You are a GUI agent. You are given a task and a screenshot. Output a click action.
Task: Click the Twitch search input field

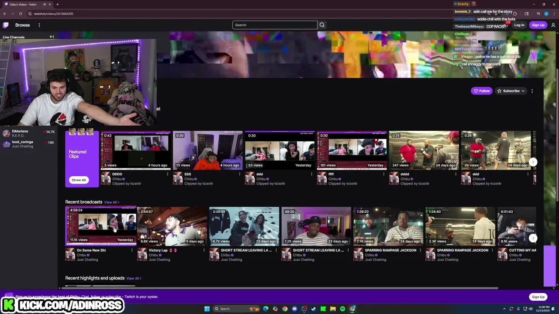point(275,25)
